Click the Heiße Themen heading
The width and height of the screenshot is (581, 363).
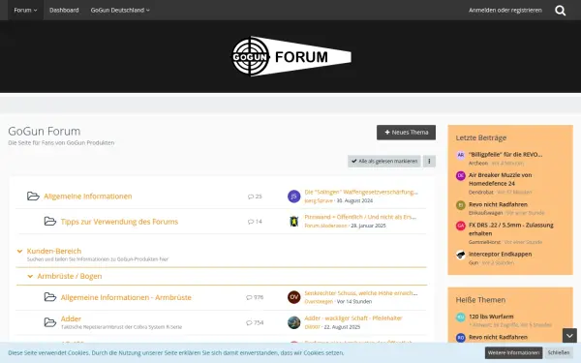coord(480,300)
